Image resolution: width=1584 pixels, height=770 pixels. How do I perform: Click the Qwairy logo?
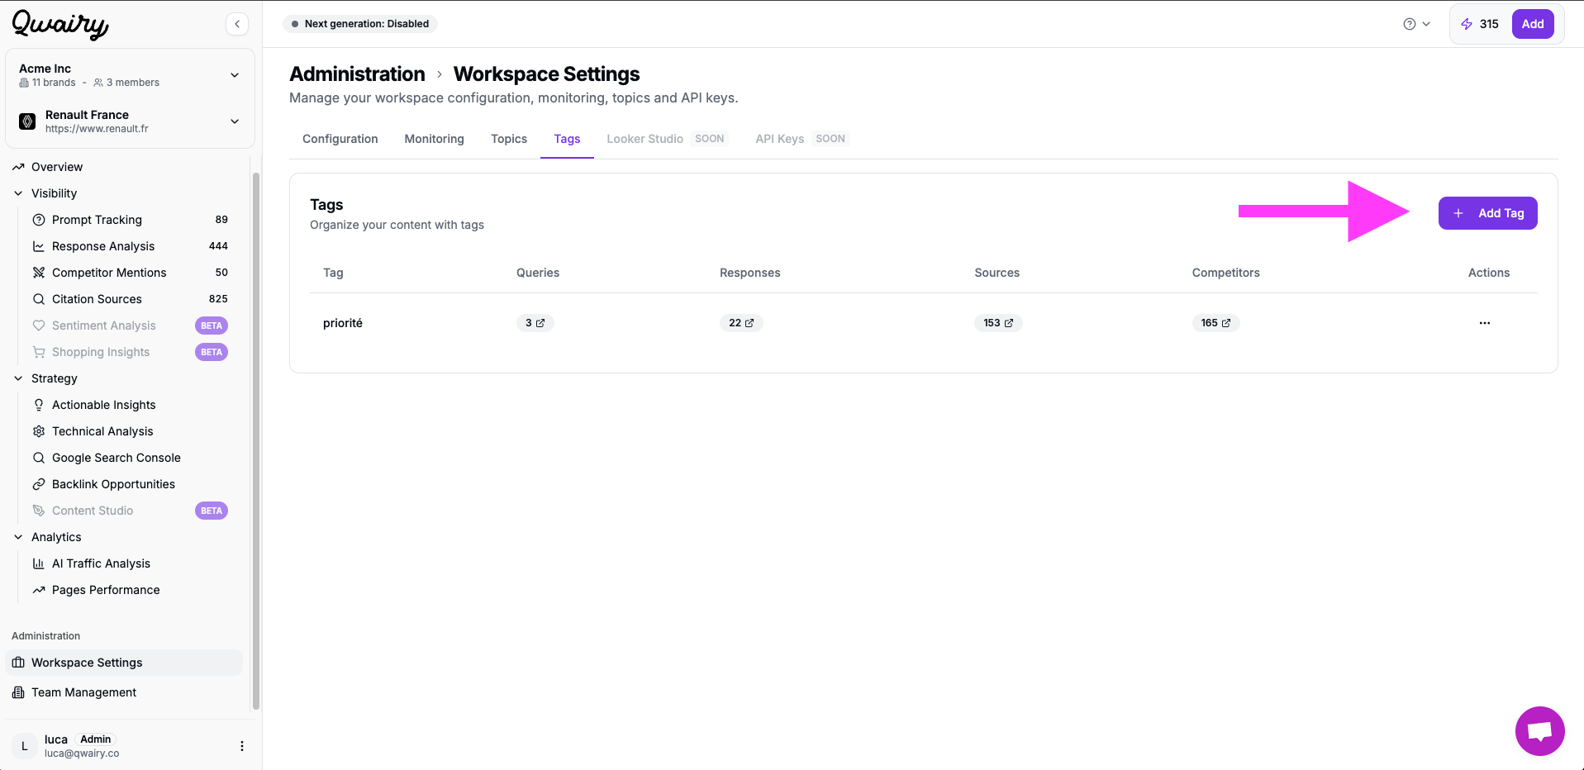[x=60, y=24]
